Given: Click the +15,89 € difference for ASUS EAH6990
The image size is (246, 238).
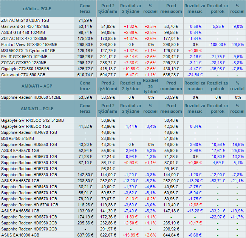Looking at the screenshot, I should point(131,235).
